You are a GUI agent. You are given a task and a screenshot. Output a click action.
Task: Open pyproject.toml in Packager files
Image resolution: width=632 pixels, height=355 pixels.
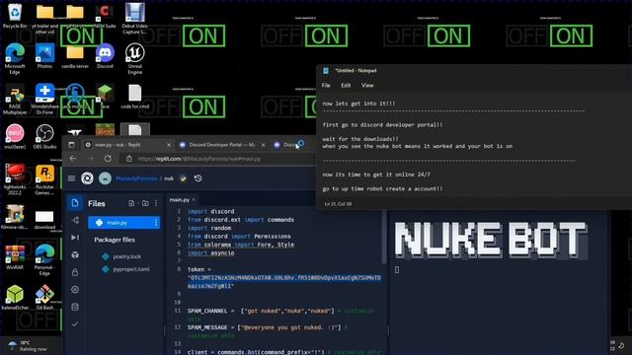tap(131, 269)
